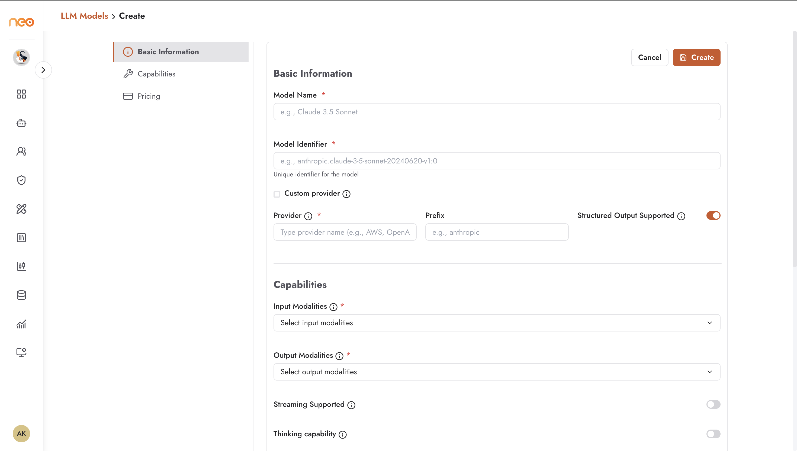
Task: Open the Select output modalities dropdown
Action: 497,372
